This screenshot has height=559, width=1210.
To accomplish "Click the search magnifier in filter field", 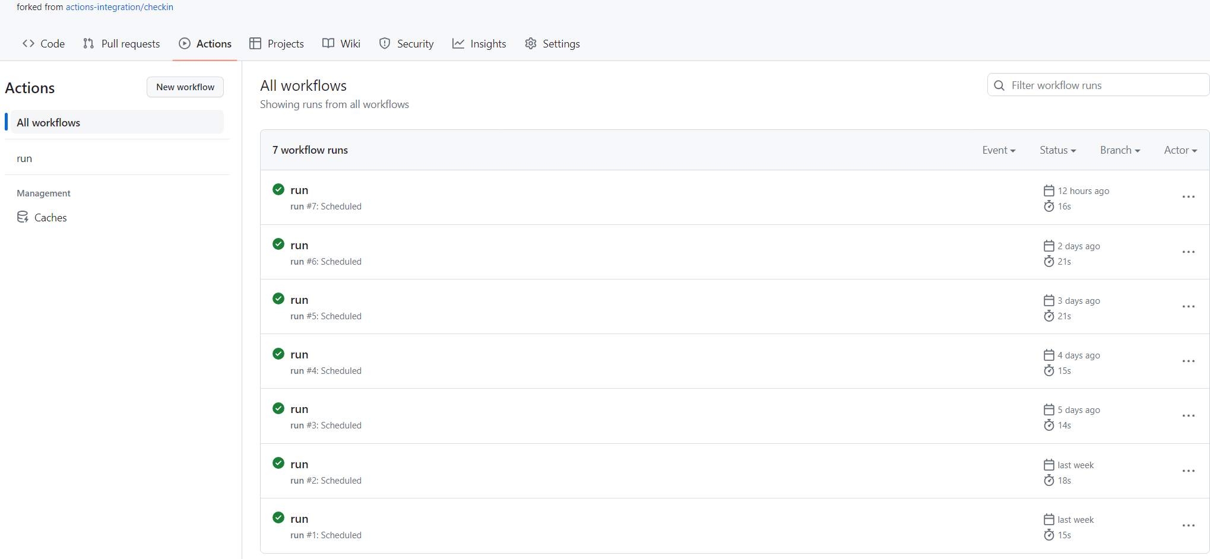I will click(1000, 85).
